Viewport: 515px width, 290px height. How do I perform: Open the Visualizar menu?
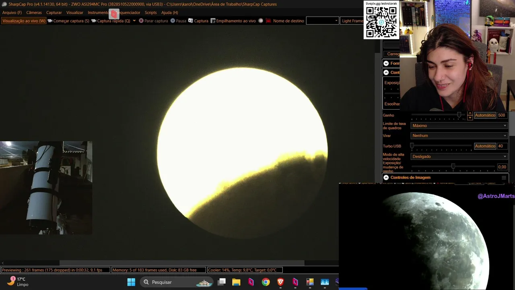tap(75, 12)
